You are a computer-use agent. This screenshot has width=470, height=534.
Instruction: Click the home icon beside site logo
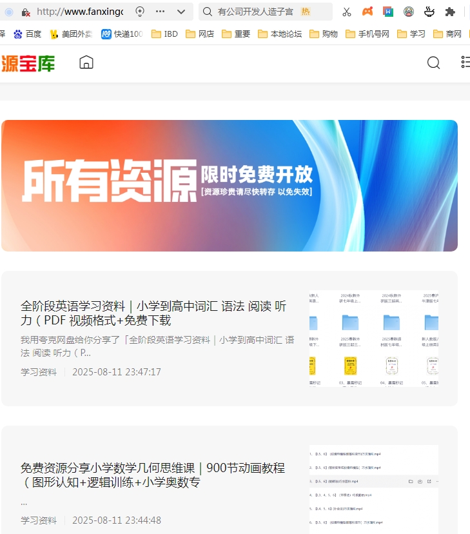point(86,63)
